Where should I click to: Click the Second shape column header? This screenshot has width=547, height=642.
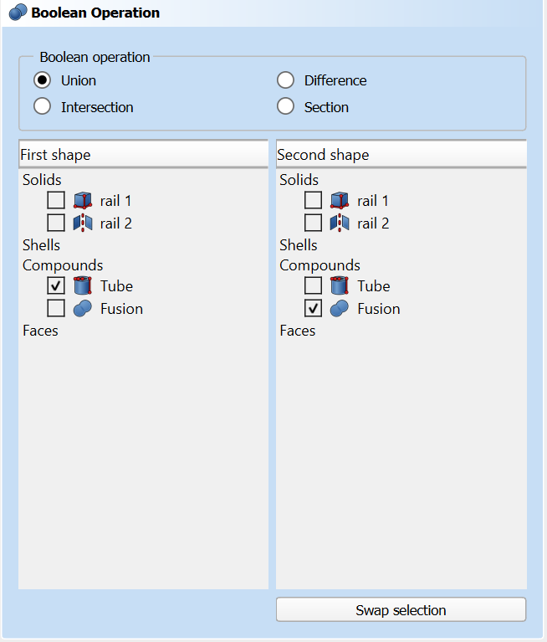pyautogui.click(x=401, y=155)
